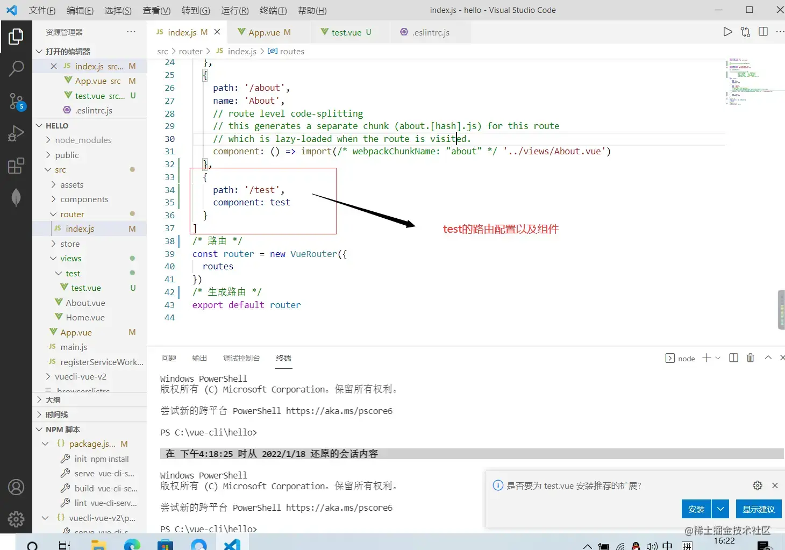Run the file with the play icon
Screen dimensions: 785x550
727,32
